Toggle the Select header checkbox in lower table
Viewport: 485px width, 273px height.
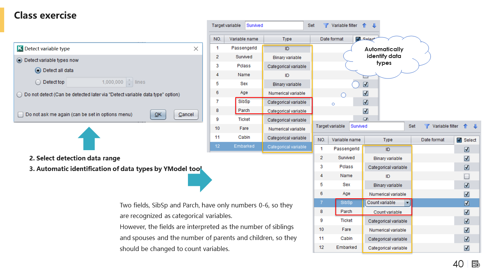pyautogui.click(x=459, y=140)
